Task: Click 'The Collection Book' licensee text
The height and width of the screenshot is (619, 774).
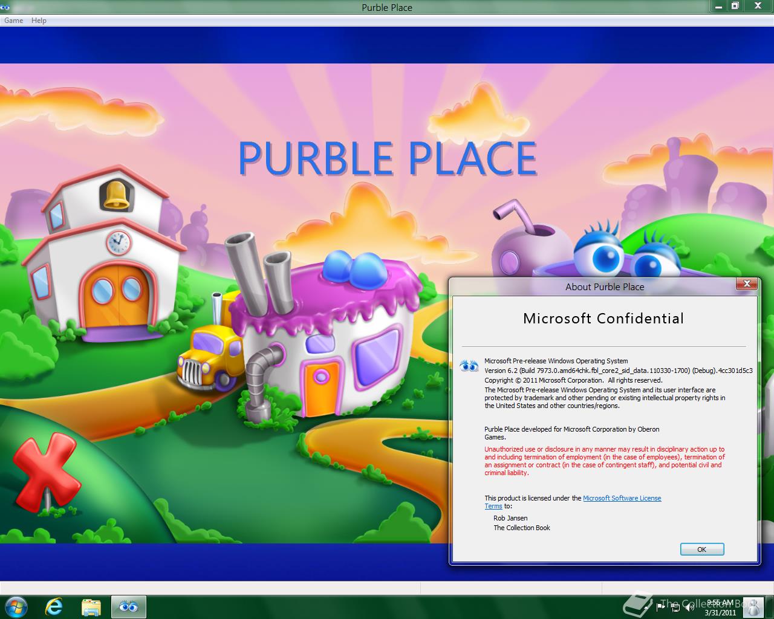Action: click(x=522, y=528)
